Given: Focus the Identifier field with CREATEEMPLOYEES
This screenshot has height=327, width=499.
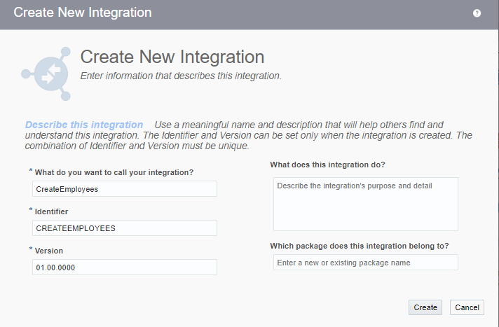Looking at the screenshot, I should [x=125, y=228].
